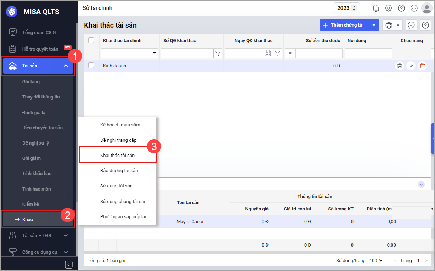Click the filter funnel in Số QĐ khai thác
This screenshot has height=271, width=435.
click(218, 53)
